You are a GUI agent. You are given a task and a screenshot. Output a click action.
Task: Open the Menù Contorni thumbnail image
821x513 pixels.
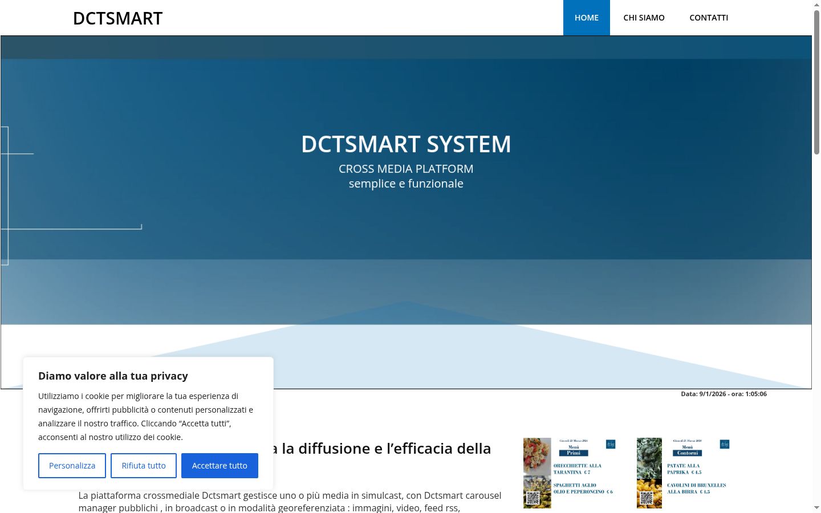(684, 473)
